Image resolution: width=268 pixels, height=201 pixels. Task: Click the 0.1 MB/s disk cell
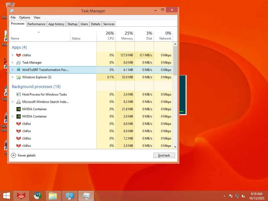point(144,55)
